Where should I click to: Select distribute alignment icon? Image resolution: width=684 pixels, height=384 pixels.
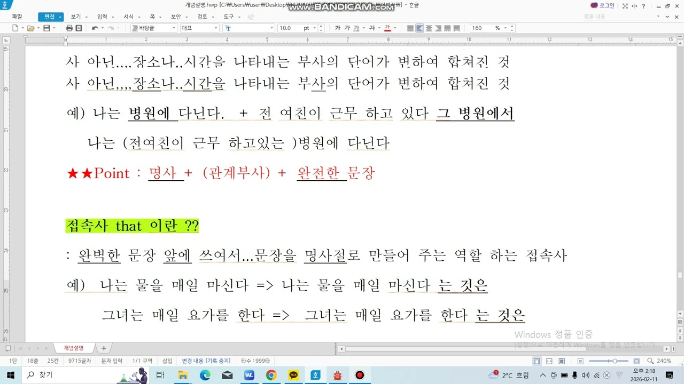(x=447, y=28)
